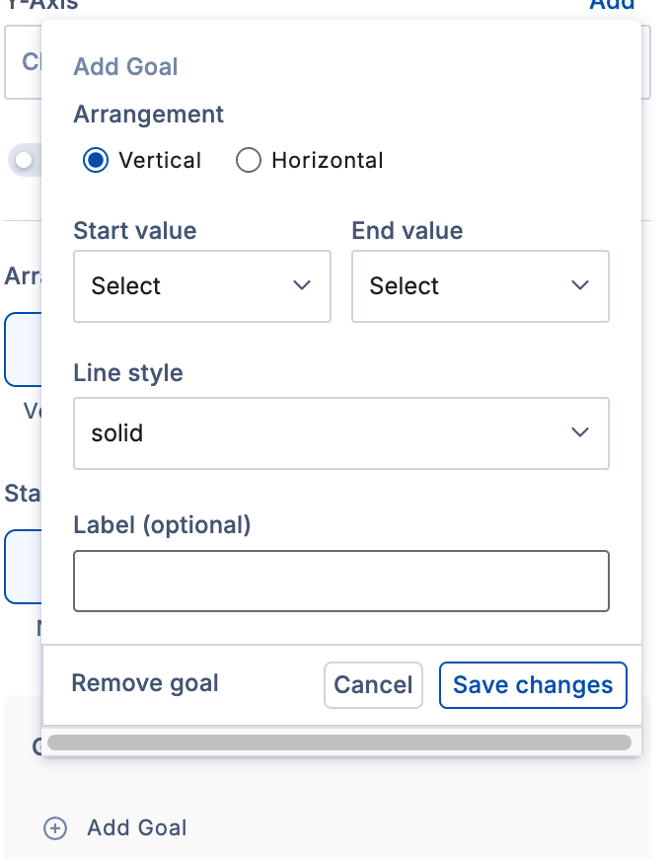
Task: Click the Remove goal link
Action: tap(145, 683)
